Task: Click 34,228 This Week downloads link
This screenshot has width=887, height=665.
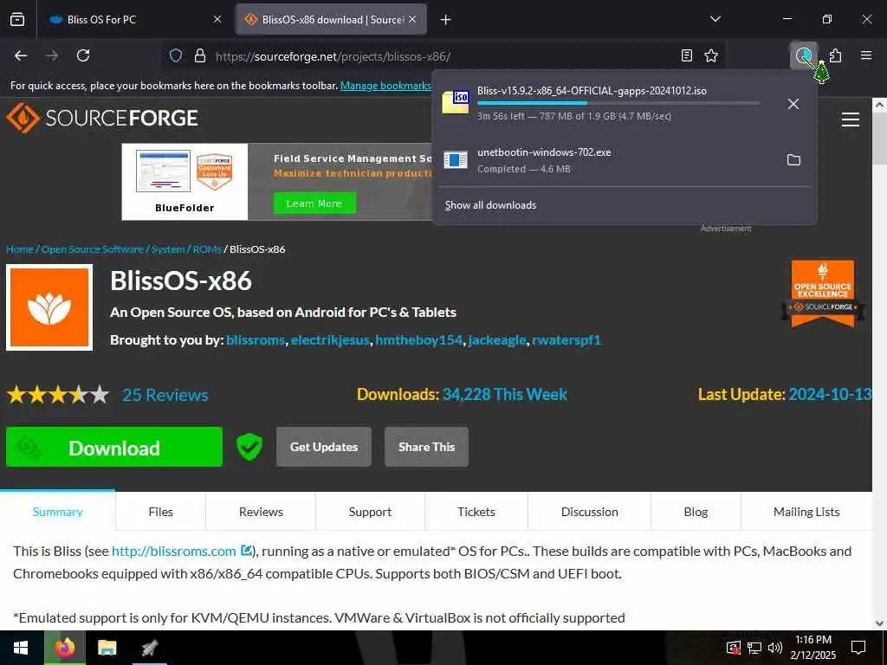Action: tap(505, 394)
